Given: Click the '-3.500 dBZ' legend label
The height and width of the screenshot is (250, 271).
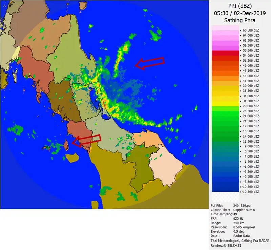Looking at the screenshot, I should pyautogui.click(x=251, y=172).
